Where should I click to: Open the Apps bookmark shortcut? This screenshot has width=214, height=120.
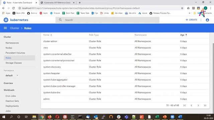(6, 13)
